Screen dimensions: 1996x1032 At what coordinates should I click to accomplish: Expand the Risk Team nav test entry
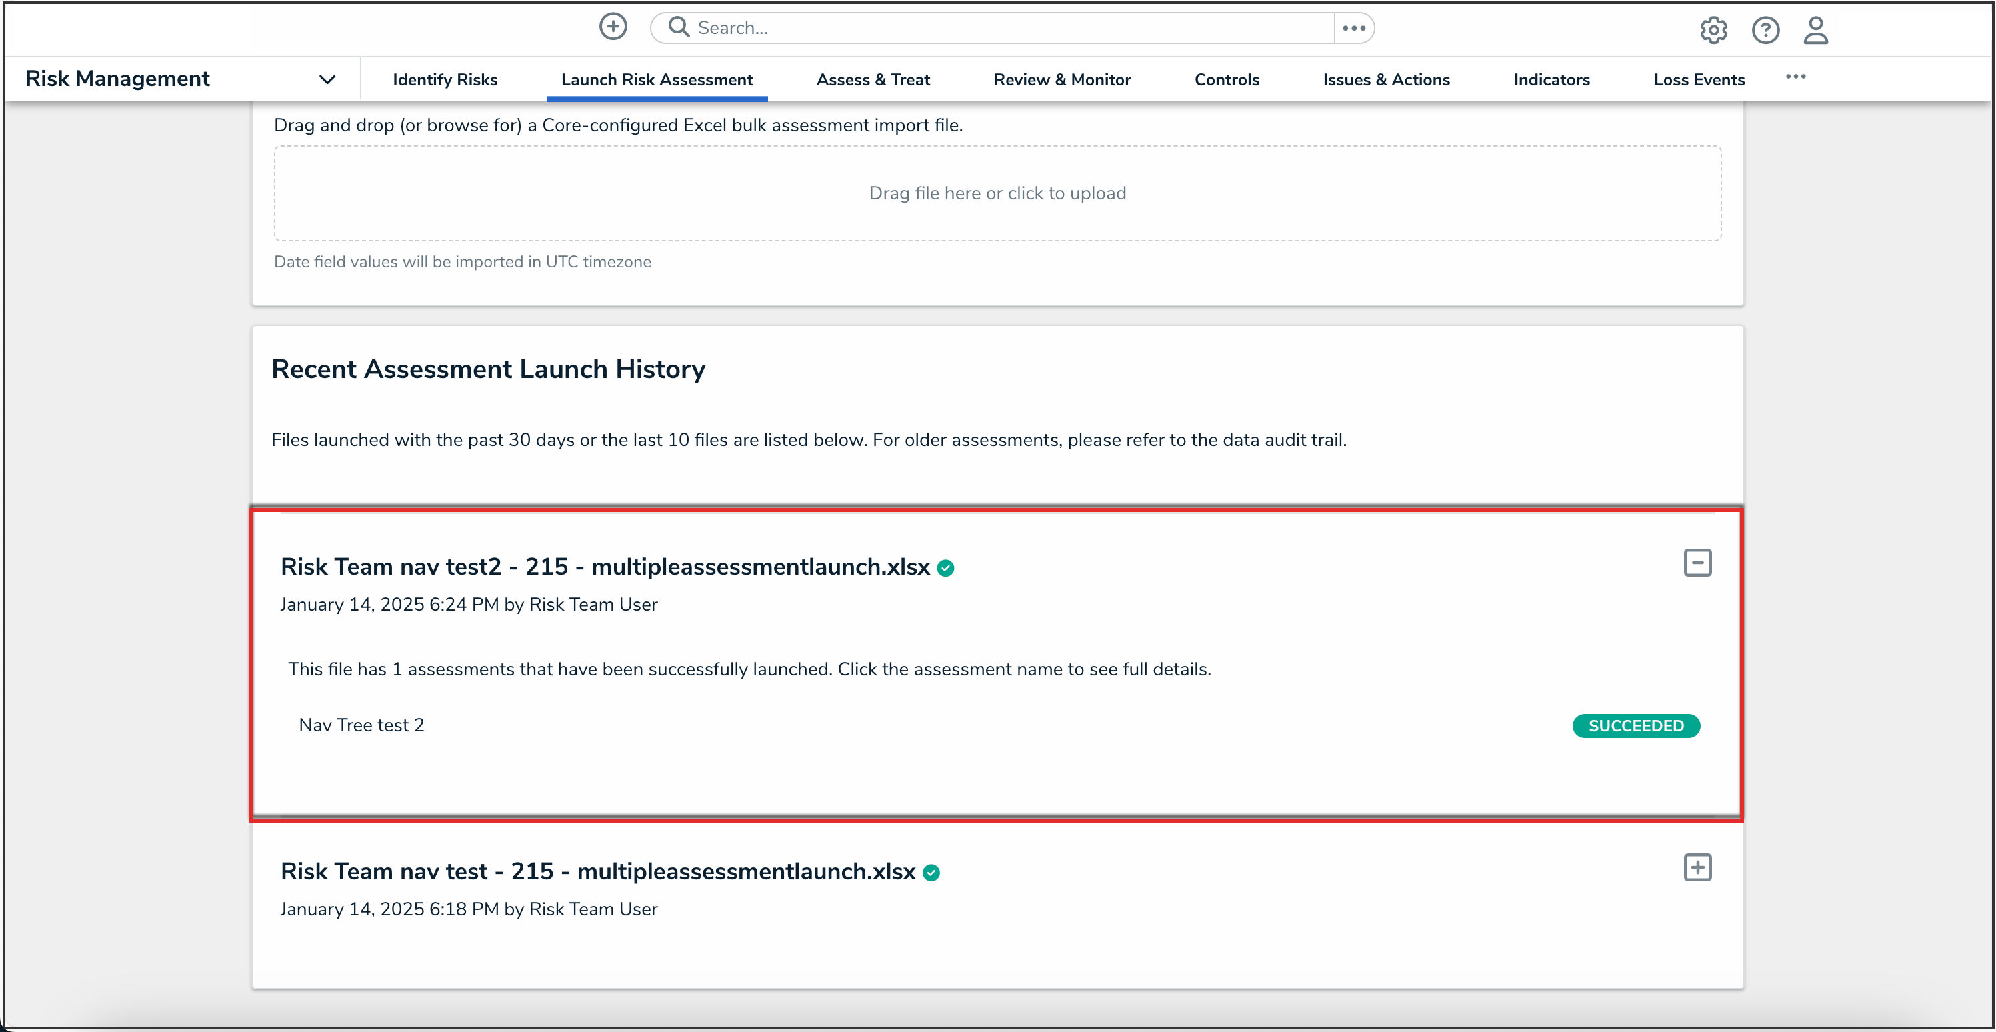pos(1697,867)
